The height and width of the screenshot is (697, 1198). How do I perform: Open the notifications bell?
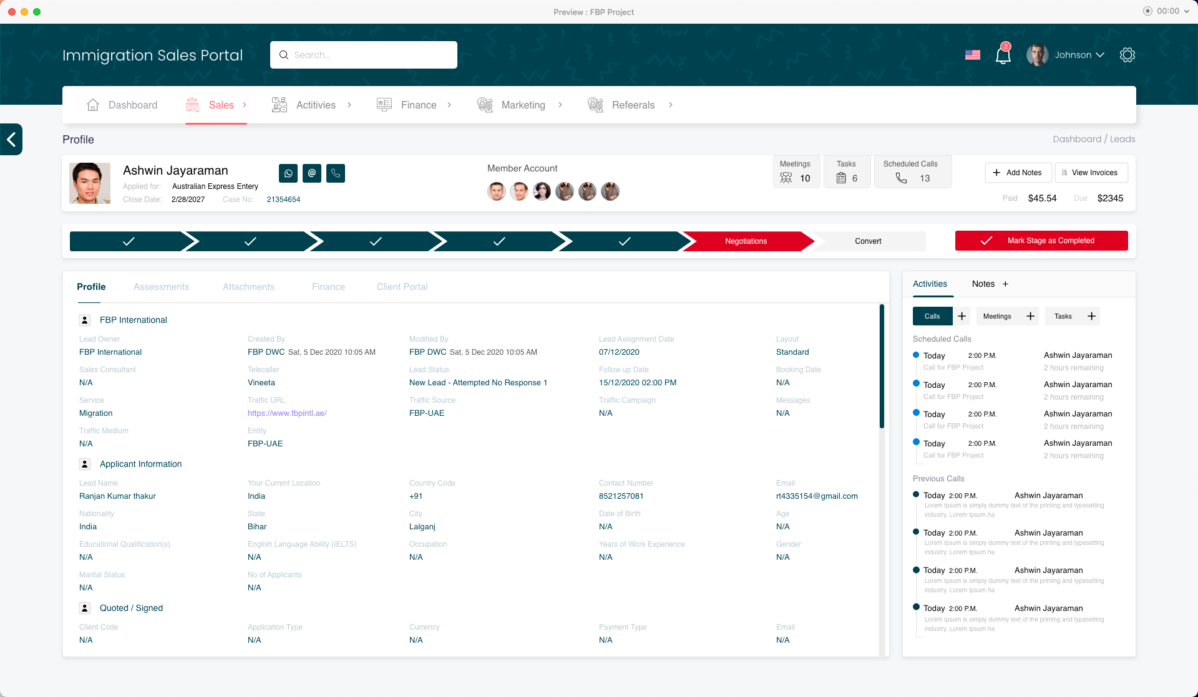(1003, 55)
